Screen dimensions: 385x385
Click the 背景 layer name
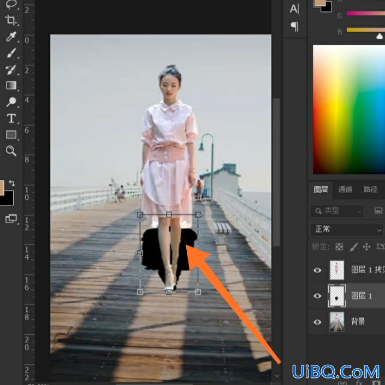point(358,322)
